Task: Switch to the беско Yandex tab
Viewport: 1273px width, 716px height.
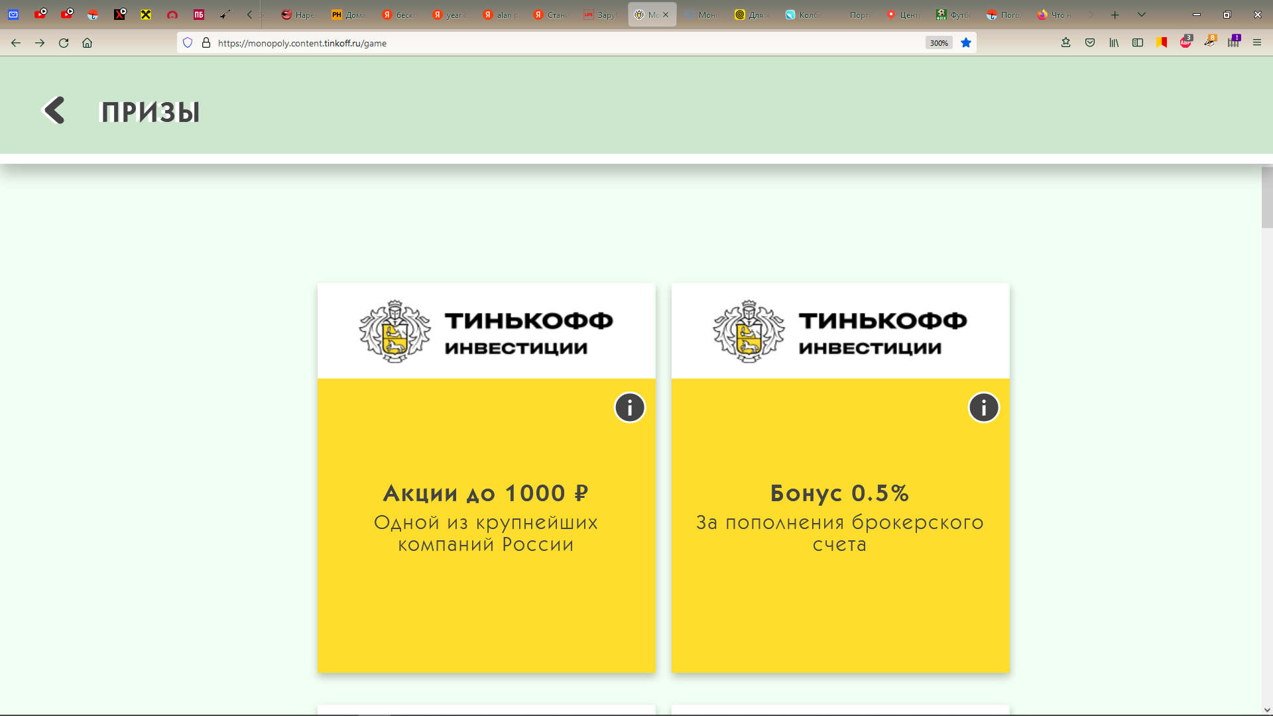Action: [400, 15]
